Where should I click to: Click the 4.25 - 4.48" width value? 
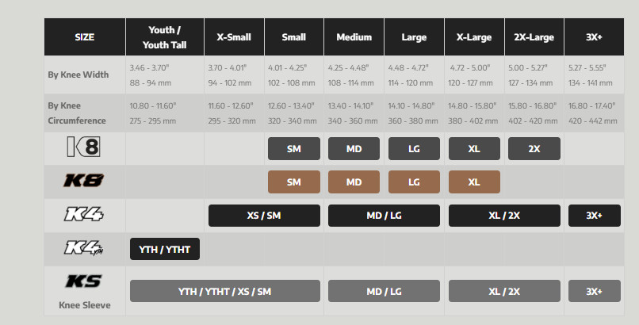(x=348, y=67)
